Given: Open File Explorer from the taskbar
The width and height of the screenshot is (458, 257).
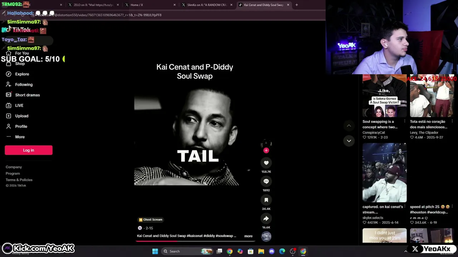Looking at the screenshot, I should pyautogui.click(x=261, y=251).
